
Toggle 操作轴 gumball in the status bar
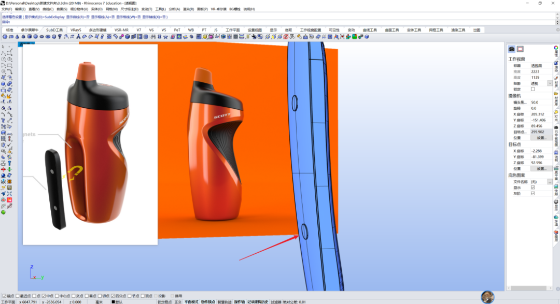(239, 302)
